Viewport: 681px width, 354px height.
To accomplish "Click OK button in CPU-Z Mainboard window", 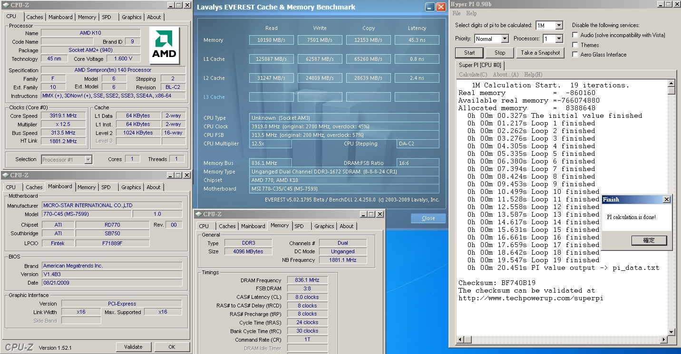I will pos(172,347).
